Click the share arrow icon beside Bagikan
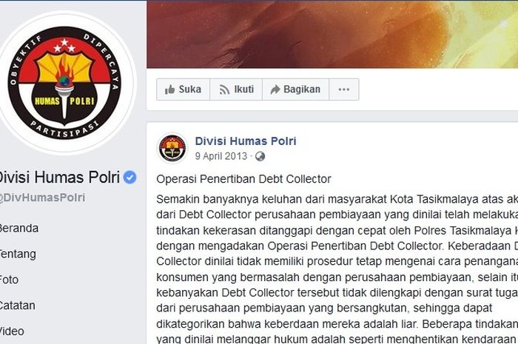This screenshot has width=518, height=344. pos(275,90)
